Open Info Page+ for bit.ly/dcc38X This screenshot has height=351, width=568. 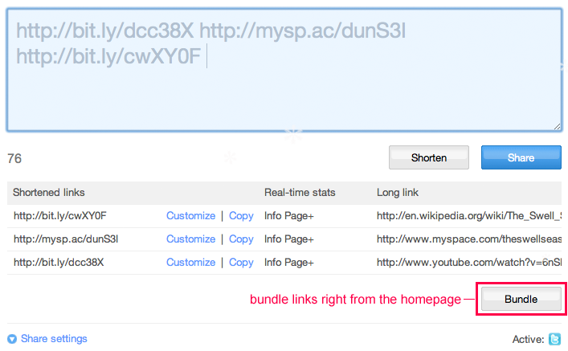(x=289, y=263)
